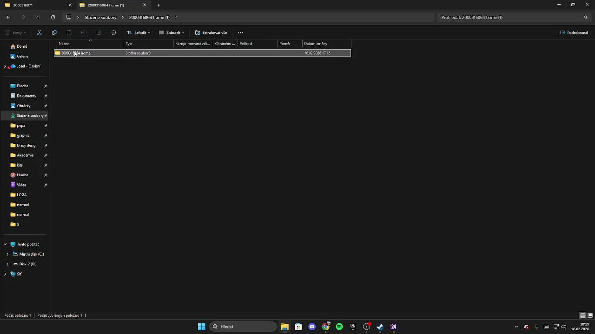Click the cut scissors icon
Screen dimensions: 595x334
tap(39, 32)
